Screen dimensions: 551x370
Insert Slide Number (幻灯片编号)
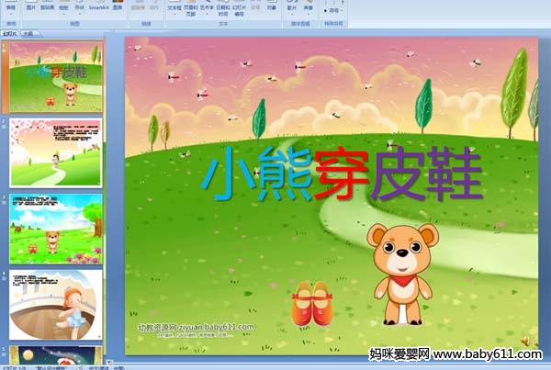pyautogui.click(x=238, y=9)
